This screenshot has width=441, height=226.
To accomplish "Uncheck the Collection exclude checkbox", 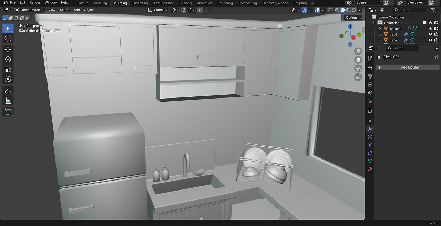I will 424,23.
